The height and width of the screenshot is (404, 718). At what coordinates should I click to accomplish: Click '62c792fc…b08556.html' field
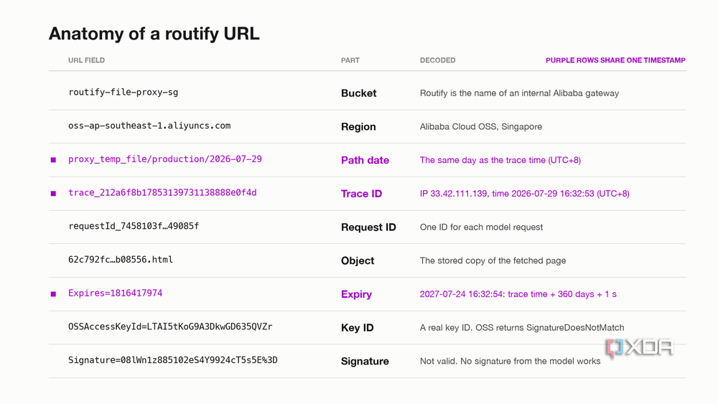121,260
